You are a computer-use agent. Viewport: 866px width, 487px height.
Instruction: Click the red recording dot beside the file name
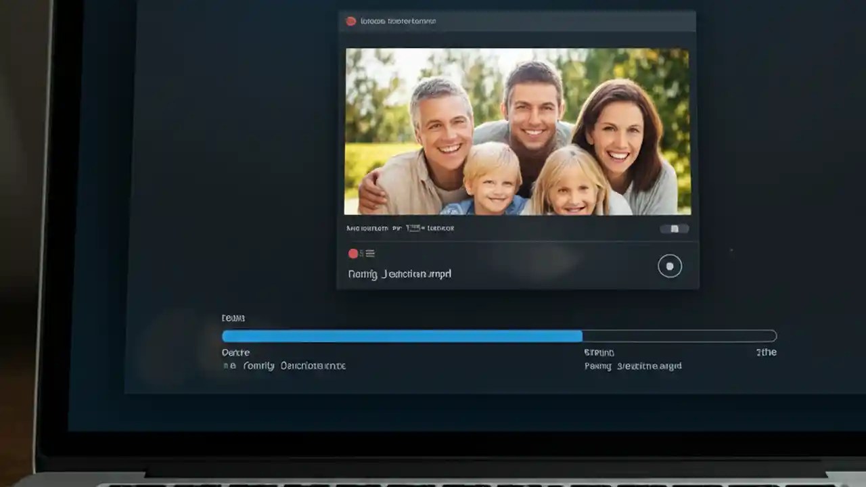click(352, 254)
